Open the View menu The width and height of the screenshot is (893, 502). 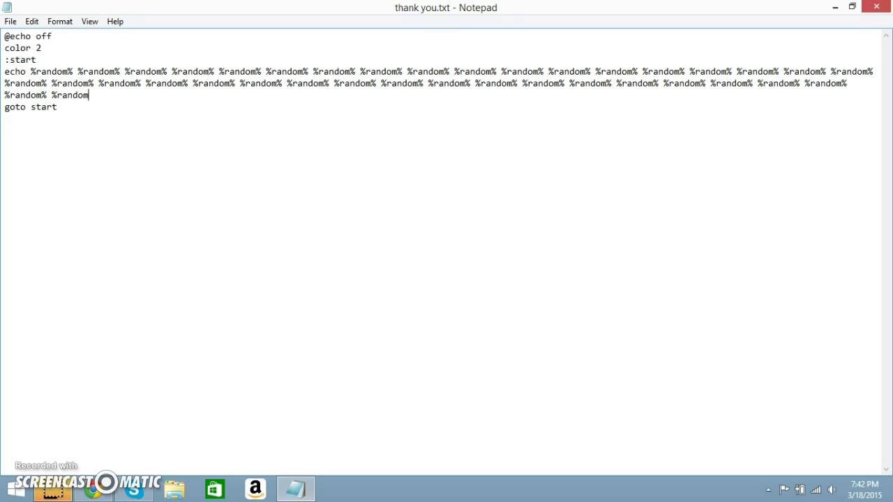90,22
